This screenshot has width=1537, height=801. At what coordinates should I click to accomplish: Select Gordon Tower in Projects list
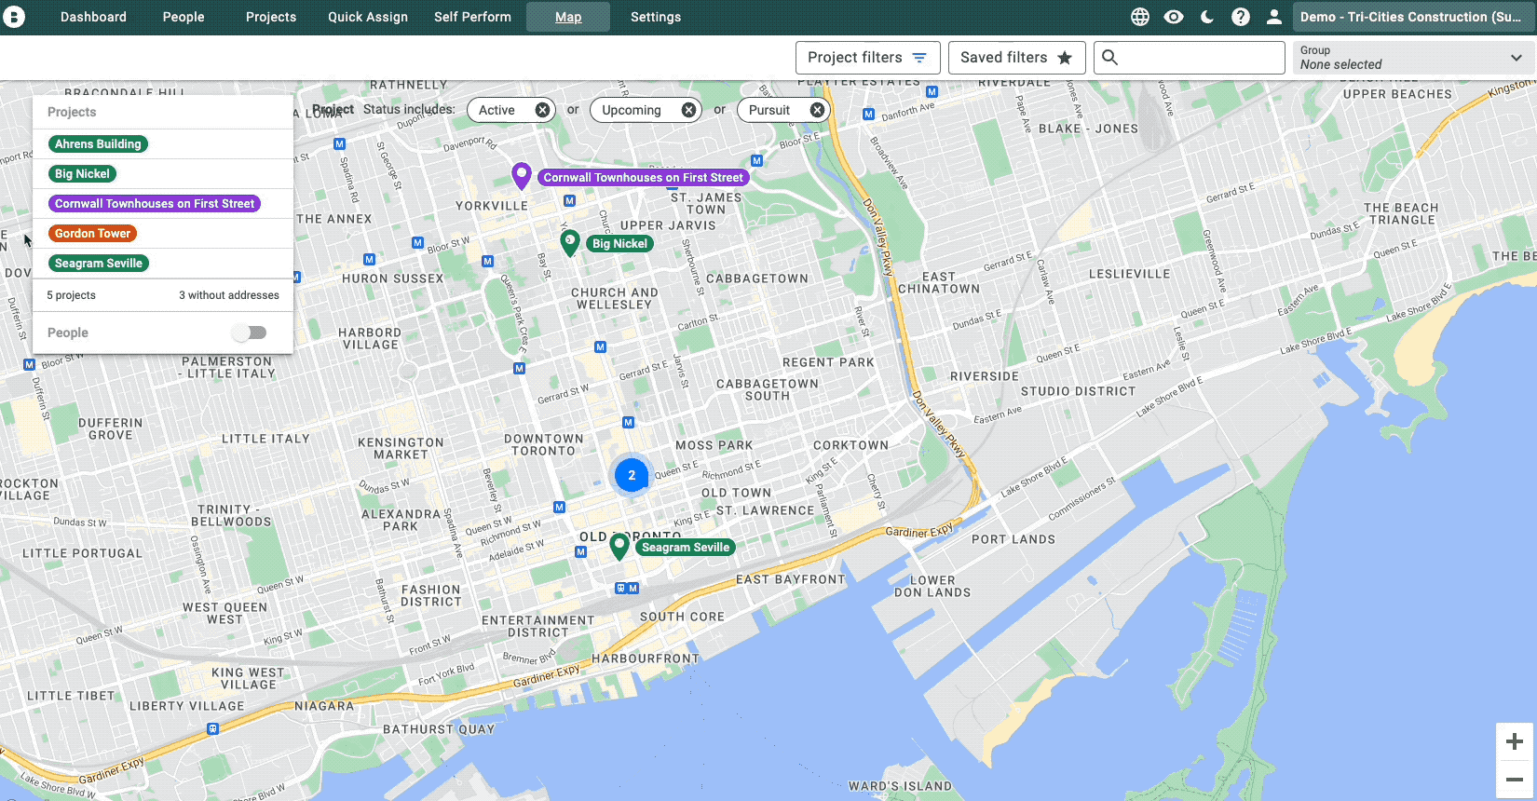[x=92, y=234]
